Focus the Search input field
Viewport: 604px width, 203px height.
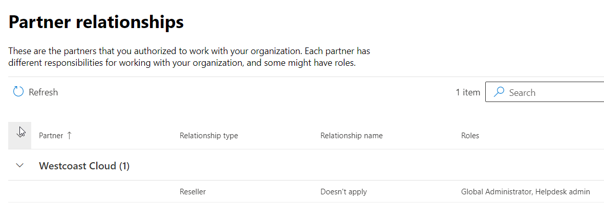[x=545, y=92]
